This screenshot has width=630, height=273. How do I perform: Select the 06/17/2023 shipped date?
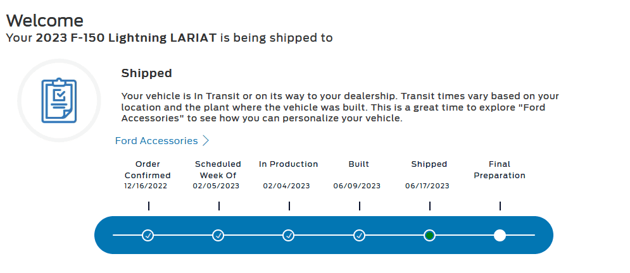point(427,186)
